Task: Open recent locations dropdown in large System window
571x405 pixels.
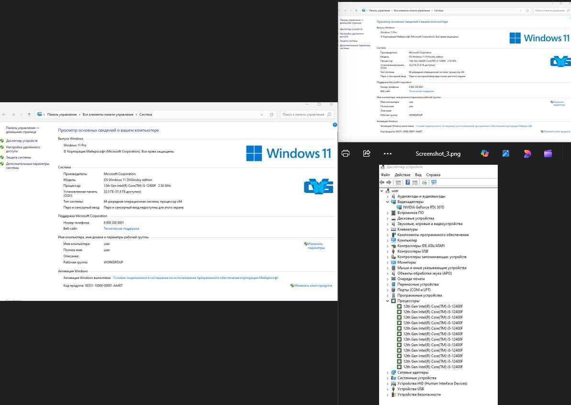Action: [21, 115]
